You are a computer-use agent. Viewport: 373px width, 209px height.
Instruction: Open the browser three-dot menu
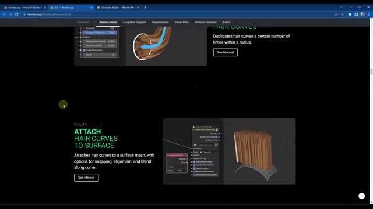[369, 15]
